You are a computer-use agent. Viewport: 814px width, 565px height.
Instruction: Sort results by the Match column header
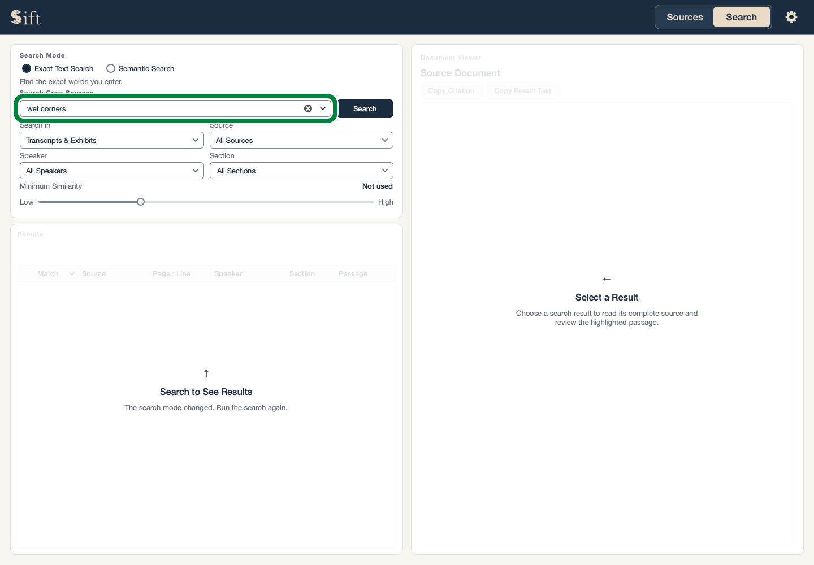(48, 273)
